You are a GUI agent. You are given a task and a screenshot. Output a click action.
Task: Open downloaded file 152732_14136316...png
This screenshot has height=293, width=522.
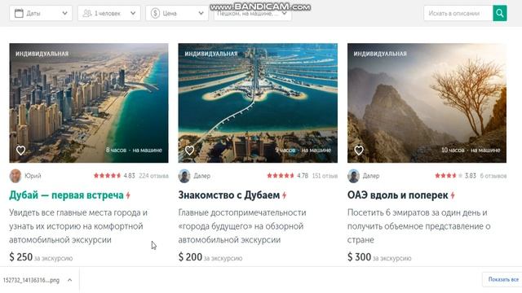point(31,280)
